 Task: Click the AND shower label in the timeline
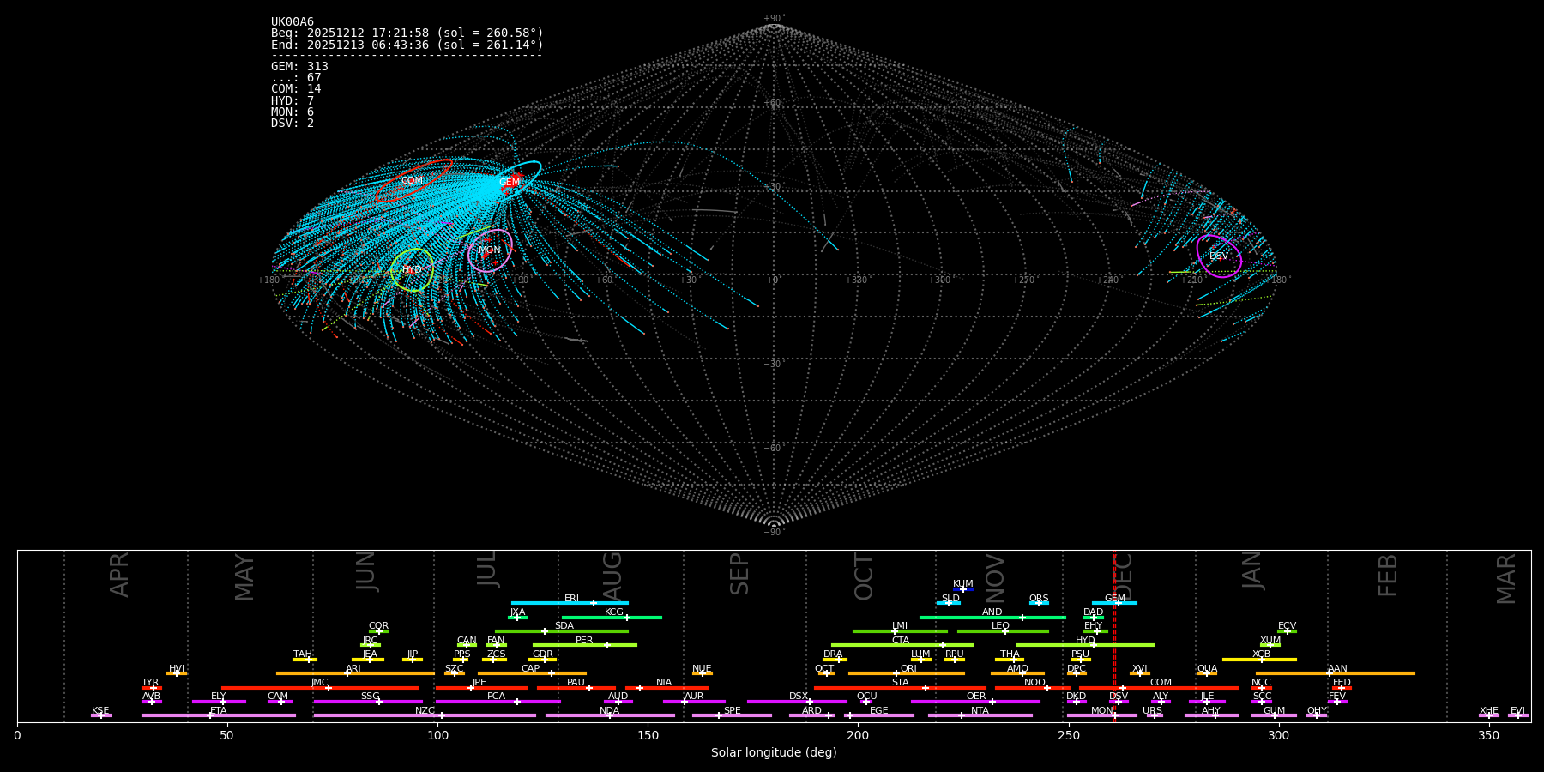992,612
